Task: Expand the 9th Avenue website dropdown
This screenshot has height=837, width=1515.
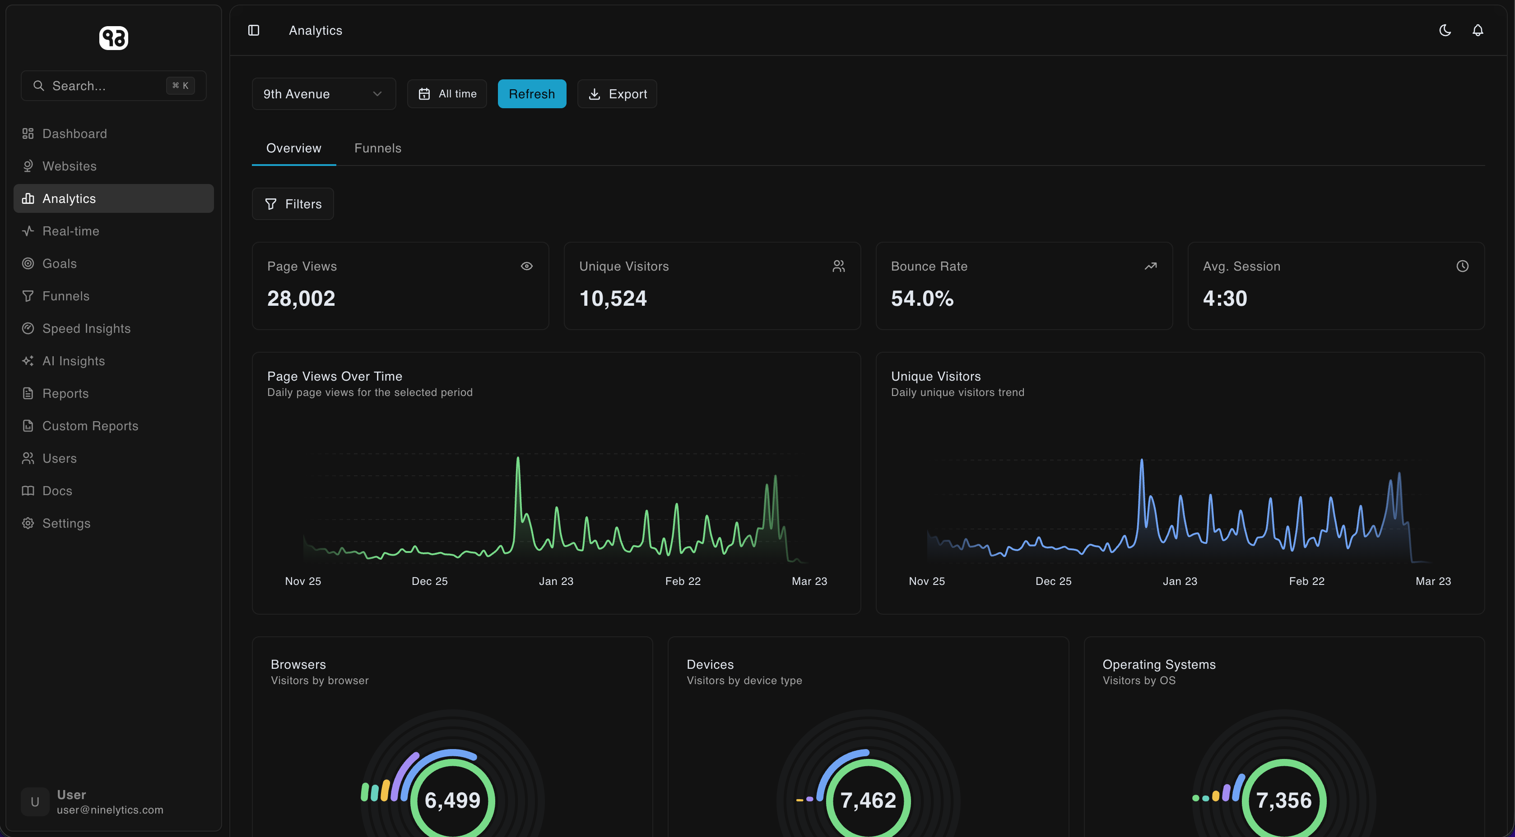Action: [324, 94]
